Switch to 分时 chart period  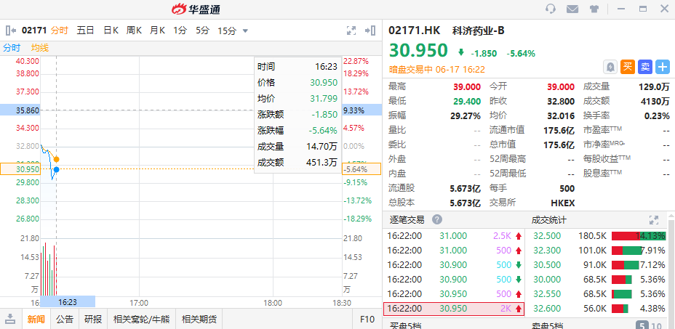pos(60,31)
